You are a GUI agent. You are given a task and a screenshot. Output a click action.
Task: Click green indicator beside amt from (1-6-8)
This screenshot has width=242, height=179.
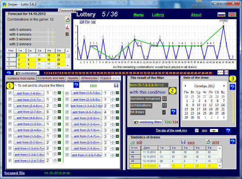click(60, 93)
